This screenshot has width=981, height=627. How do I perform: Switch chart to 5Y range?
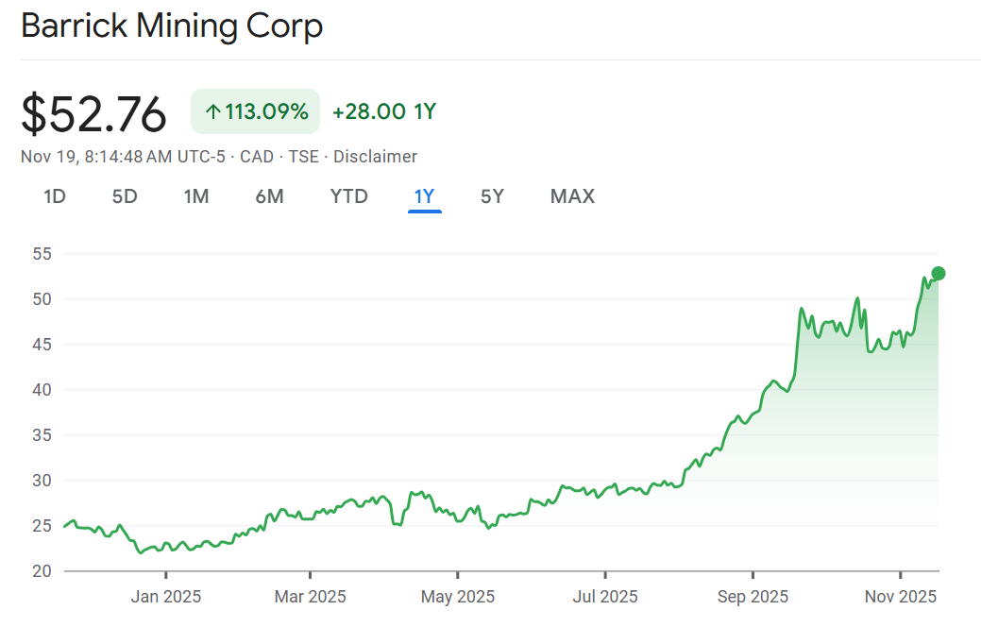(x=492, y=196)
